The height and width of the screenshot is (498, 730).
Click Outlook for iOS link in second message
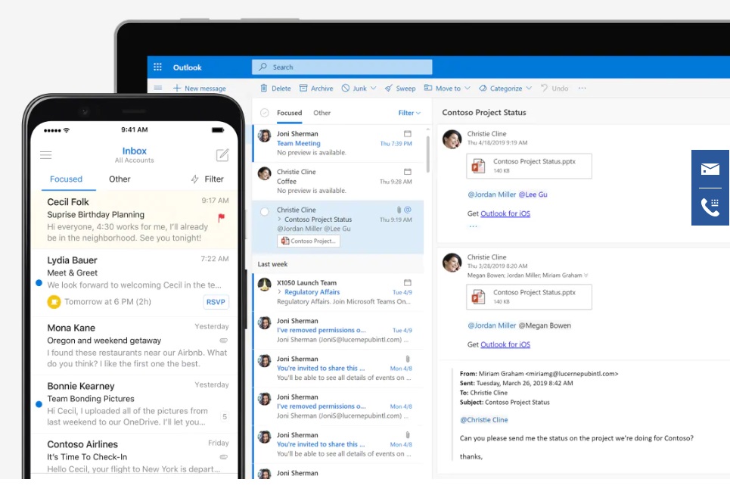(x=505, y=344)
